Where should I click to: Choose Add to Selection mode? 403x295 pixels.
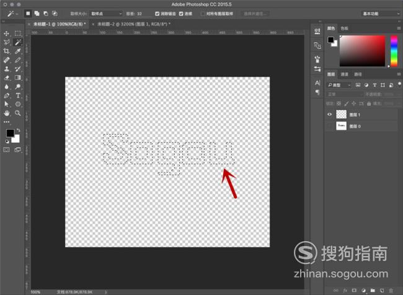(x=37, y=14)
